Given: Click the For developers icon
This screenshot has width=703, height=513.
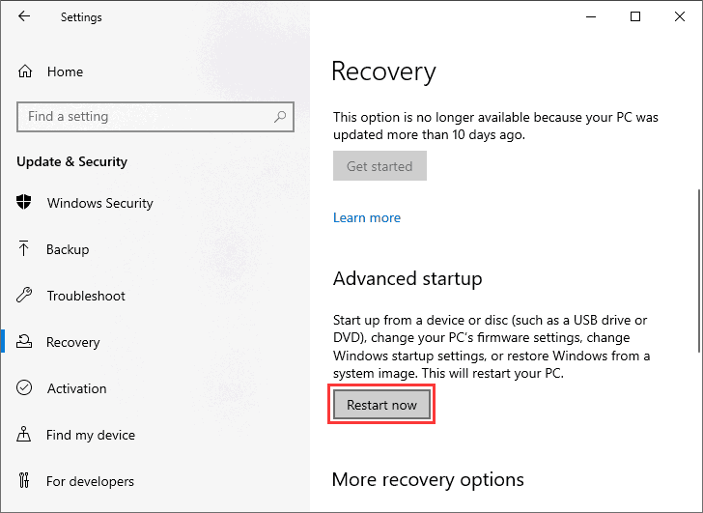Looking at the screenshot, I should (25, 481).
